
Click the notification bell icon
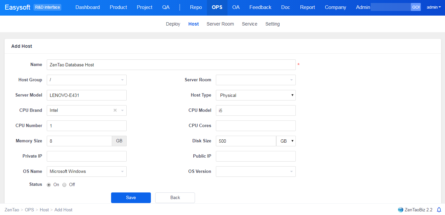[439, 210]
